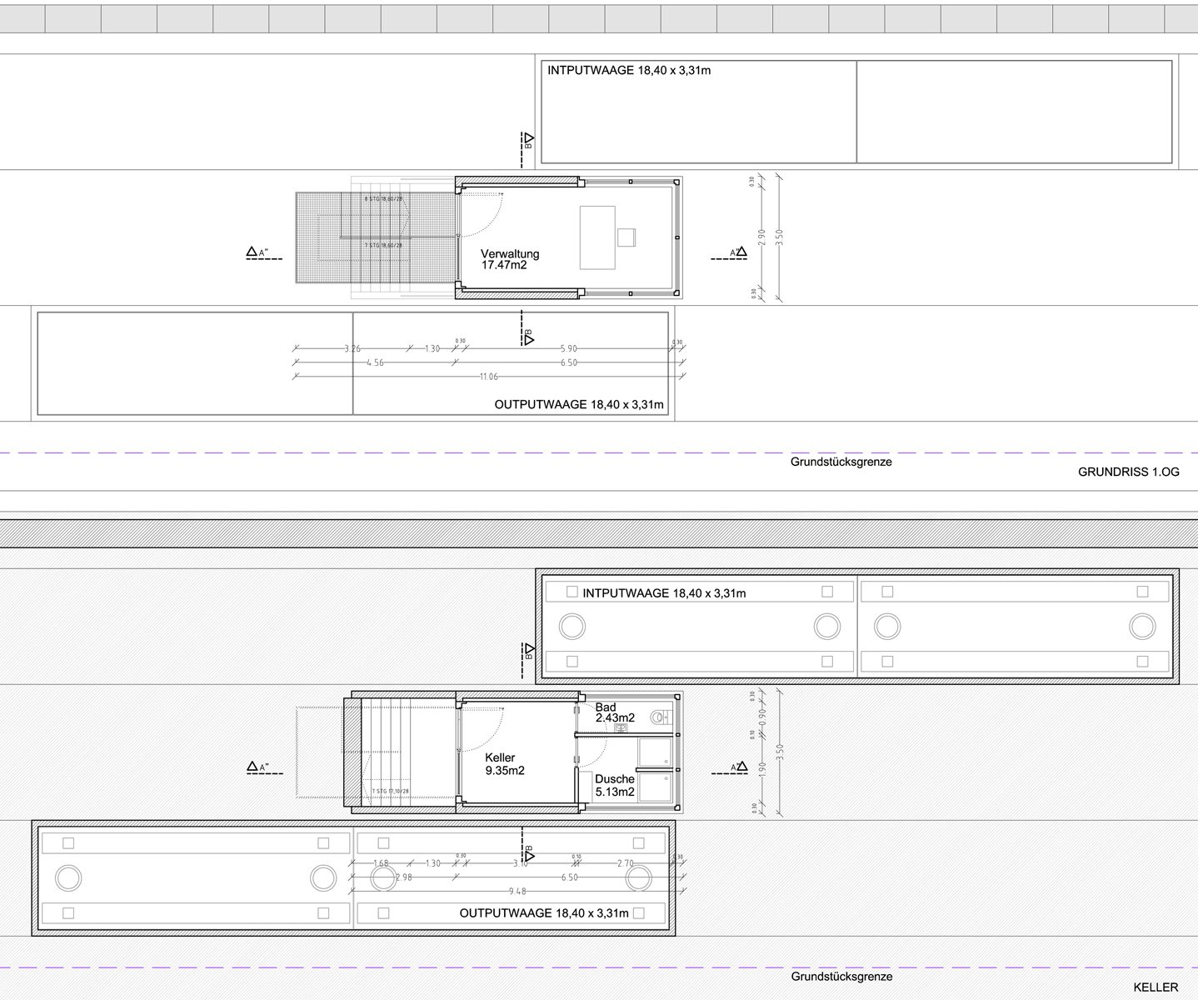Select section marker B beside the Keller Intputwaage
The image size is (1198, 1000).
(x=528, y=651)
